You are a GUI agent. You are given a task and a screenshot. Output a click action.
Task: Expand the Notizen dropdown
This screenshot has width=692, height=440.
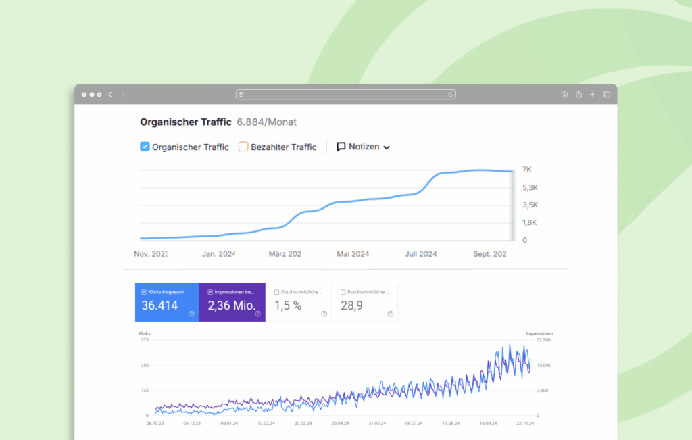pos(364,147)
